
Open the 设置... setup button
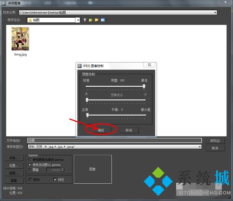click(x=14, y=166)
